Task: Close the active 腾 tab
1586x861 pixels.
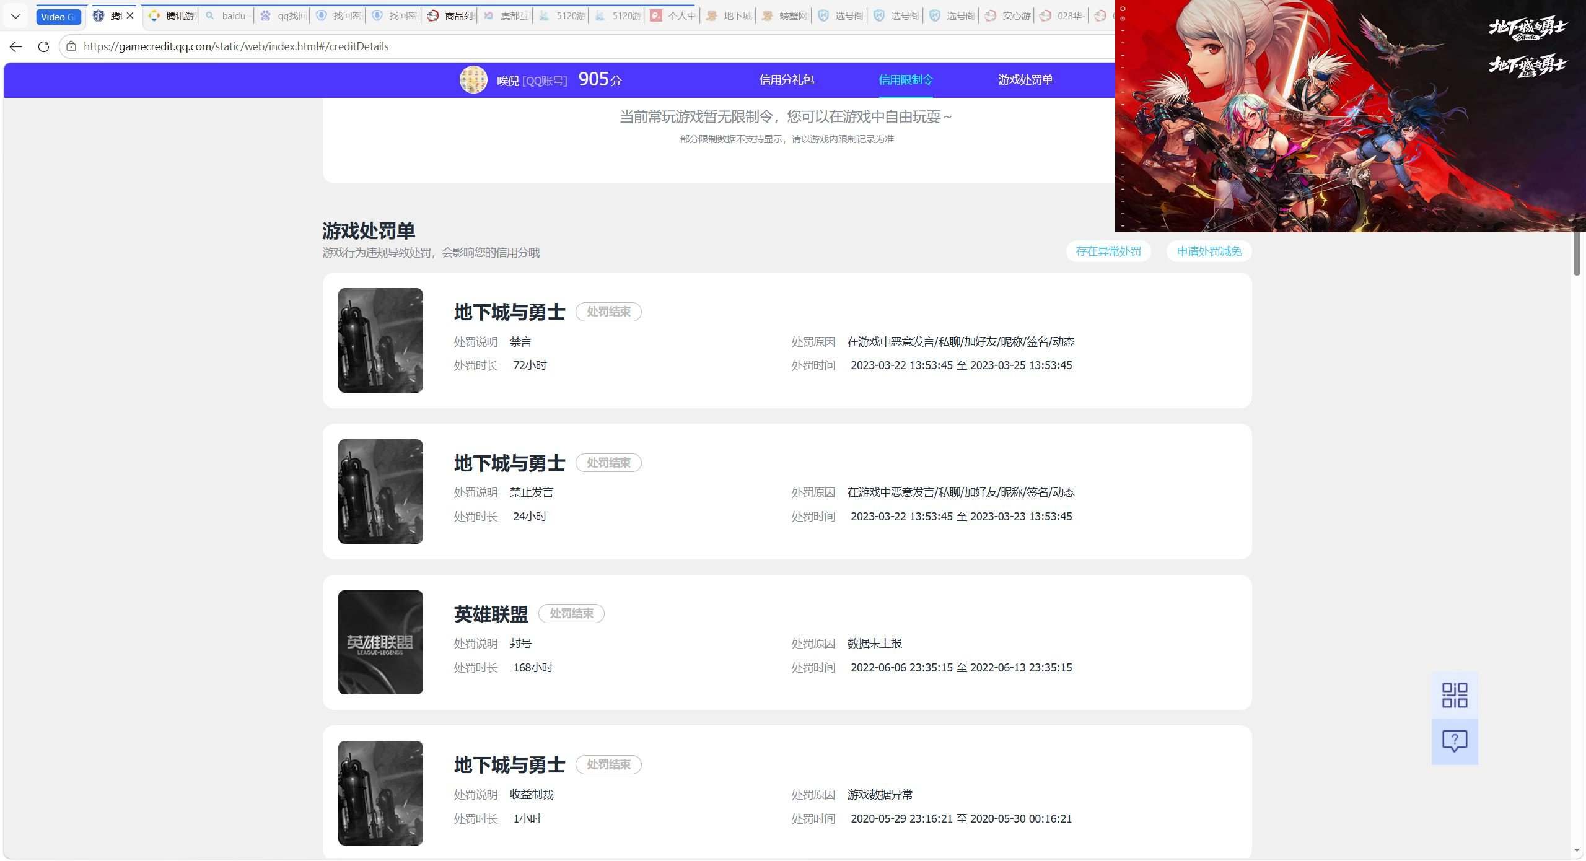Action: [x=130, y=15]
